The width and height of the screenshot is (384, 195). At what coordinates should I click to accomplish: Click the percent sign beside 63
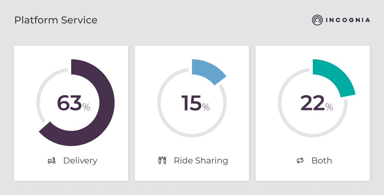pos(86,107)
